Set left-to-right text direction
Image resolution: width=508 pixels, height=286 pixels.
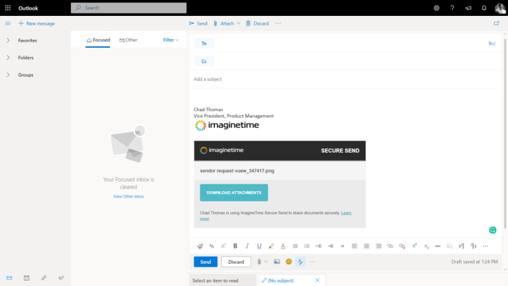point(461,246)
